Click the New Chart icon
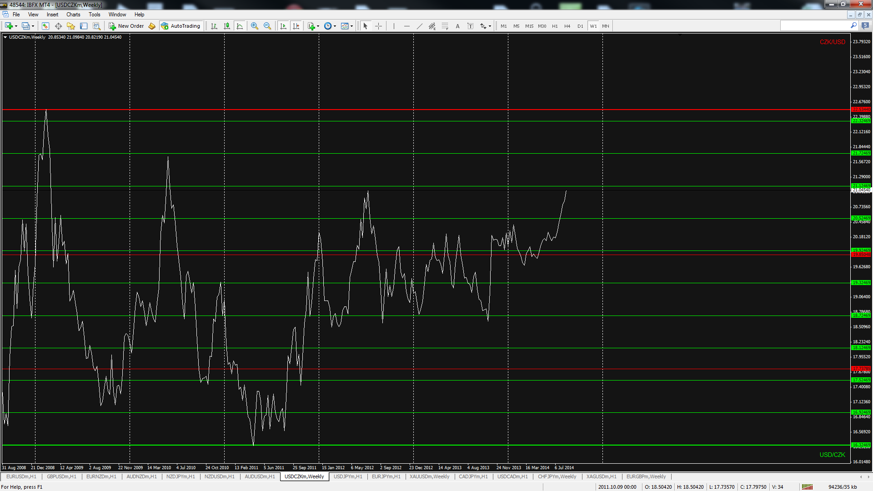 click(x=9, y=26)
